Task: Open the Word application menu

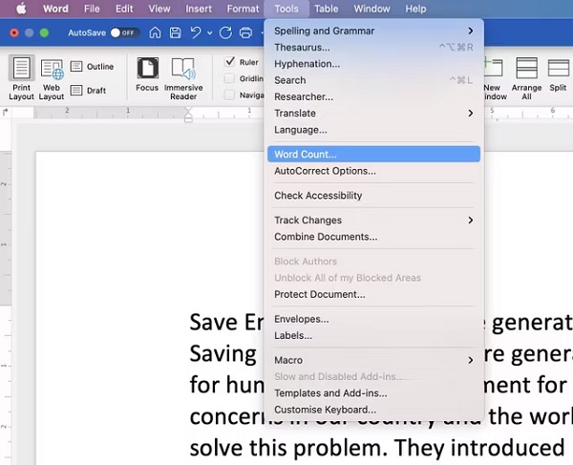Action: click(55, 9)
